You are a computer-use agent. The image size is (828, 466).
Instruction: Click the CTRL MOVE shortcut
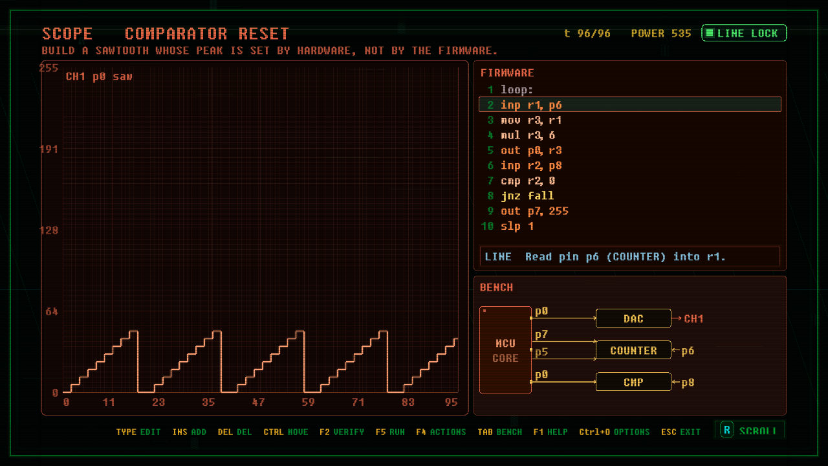(x=286, y=432)
